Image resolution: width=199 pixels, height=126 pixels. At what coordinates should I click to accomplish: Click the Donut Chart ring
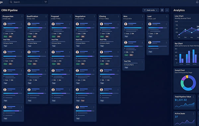[x=188, y=83]
